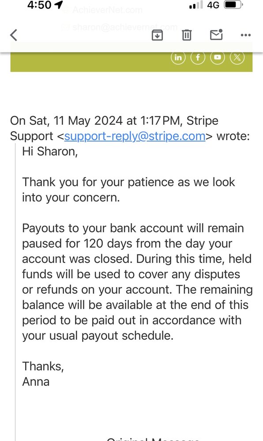Tap the 'Hi Sharon,' greeting line
263x441 pixels.
tap(50, 152)
